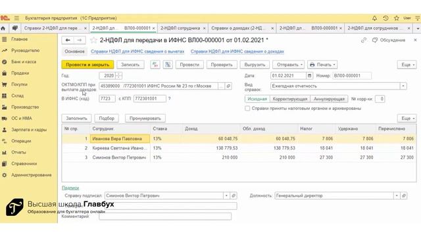Click Выгрузить button
Screen dimensions: 421x237
pyautogui.click(x=255, y=65)
